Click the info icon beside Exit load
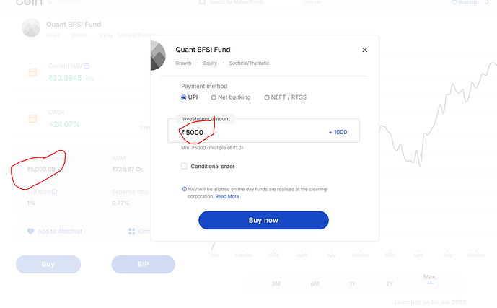The height and width of the screenshot is (308, 497). point(54,192)
